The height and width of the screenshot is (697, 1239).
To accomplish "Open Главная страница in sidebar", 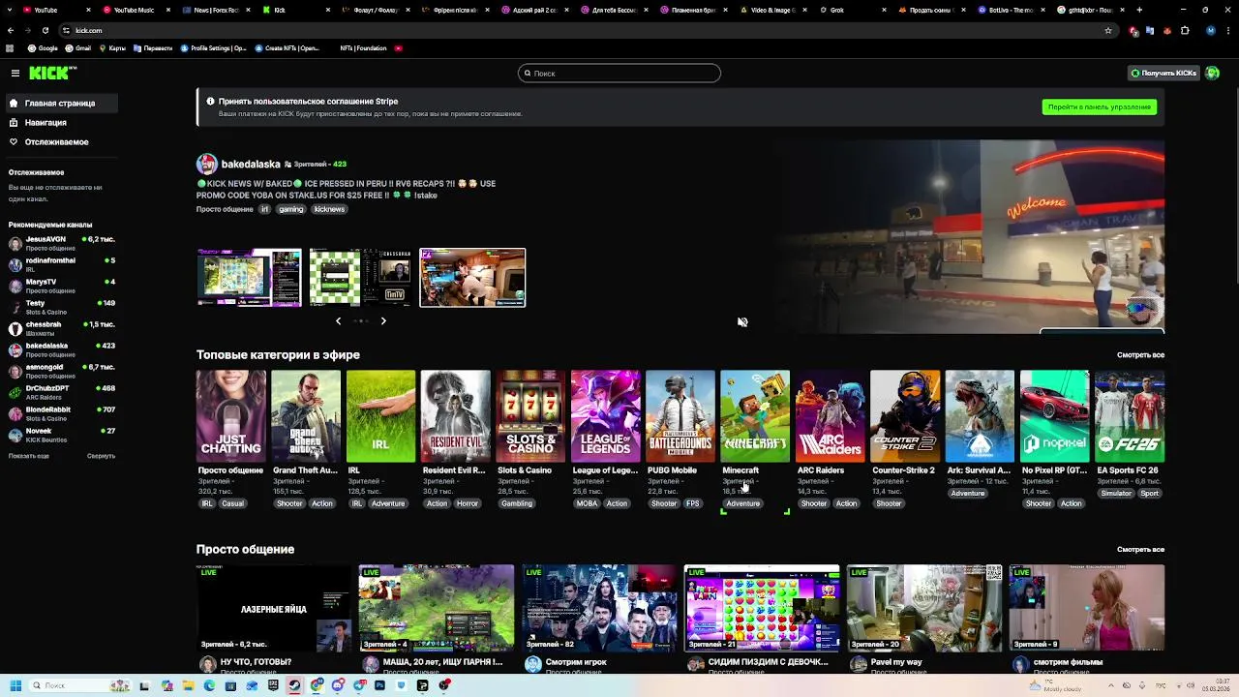I will click(60, 103).
